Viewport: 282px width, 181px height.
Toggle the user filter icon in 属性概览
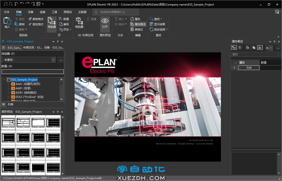(260, 48)
